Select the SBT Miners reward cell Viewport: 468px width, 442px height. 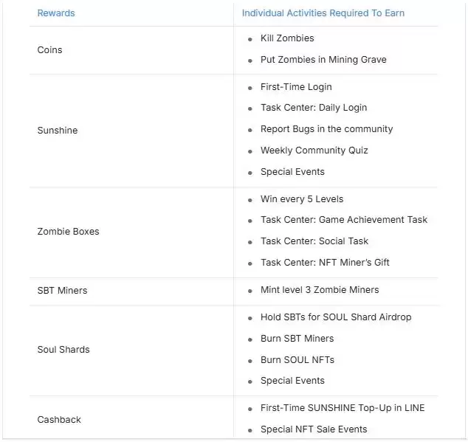pyautogui.click(x=62, y=291)
